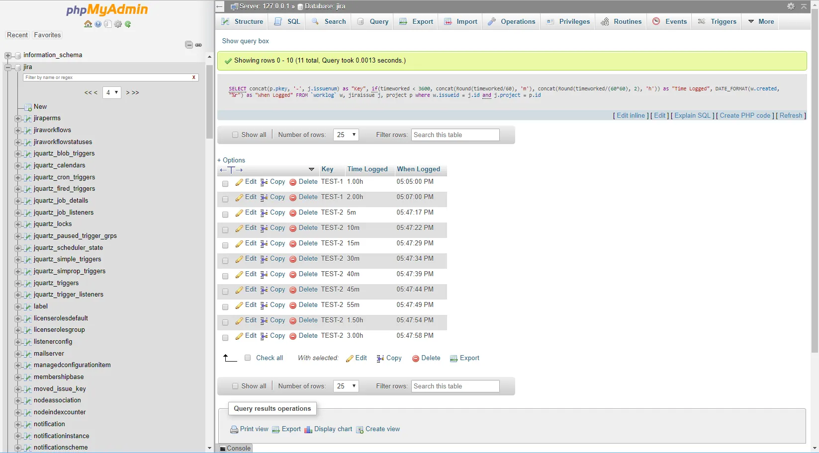Screen dimensions: 819x453
Task: Expand the information_schema database node
Action: (7, 55)
